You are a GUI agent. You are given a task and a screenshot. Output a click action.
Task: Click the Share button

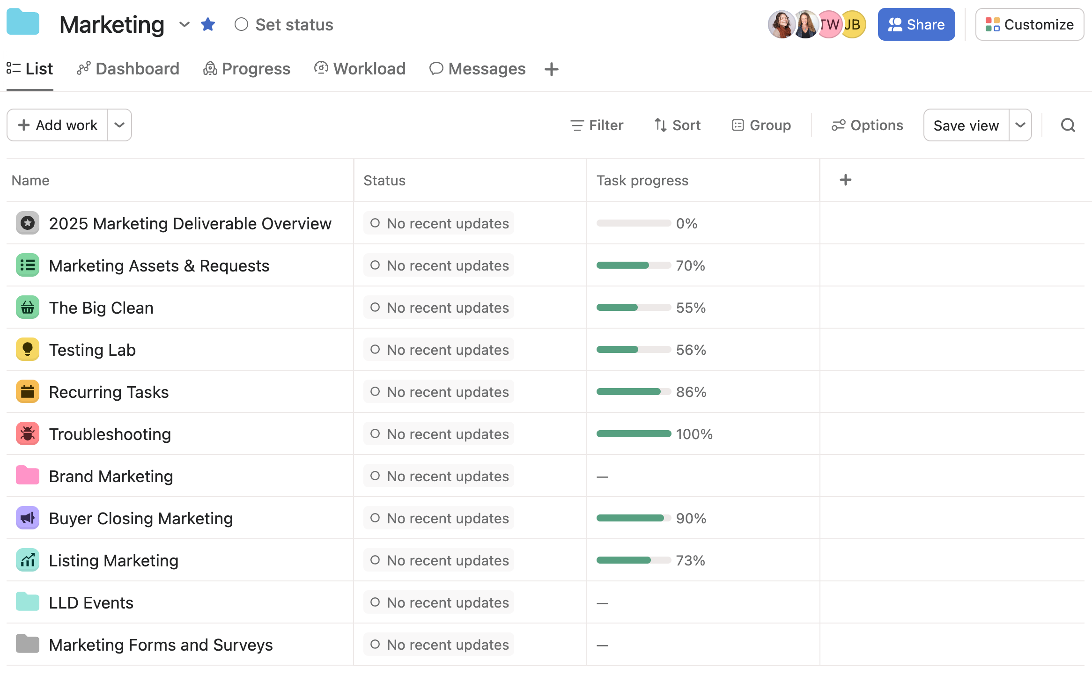[916, 24]
